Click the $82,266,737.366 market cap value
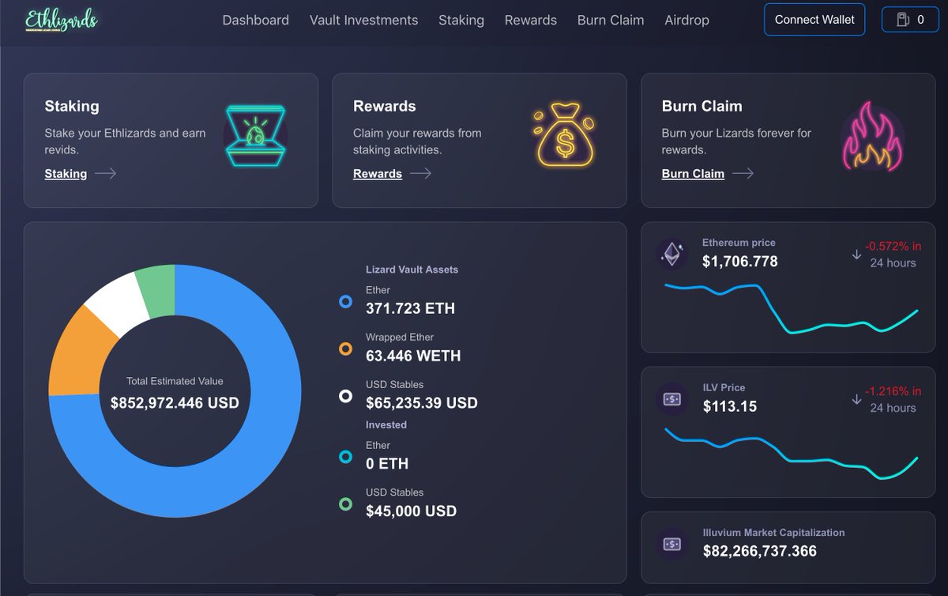Screen dimensions: 948x596 click(x=760, y=551)
